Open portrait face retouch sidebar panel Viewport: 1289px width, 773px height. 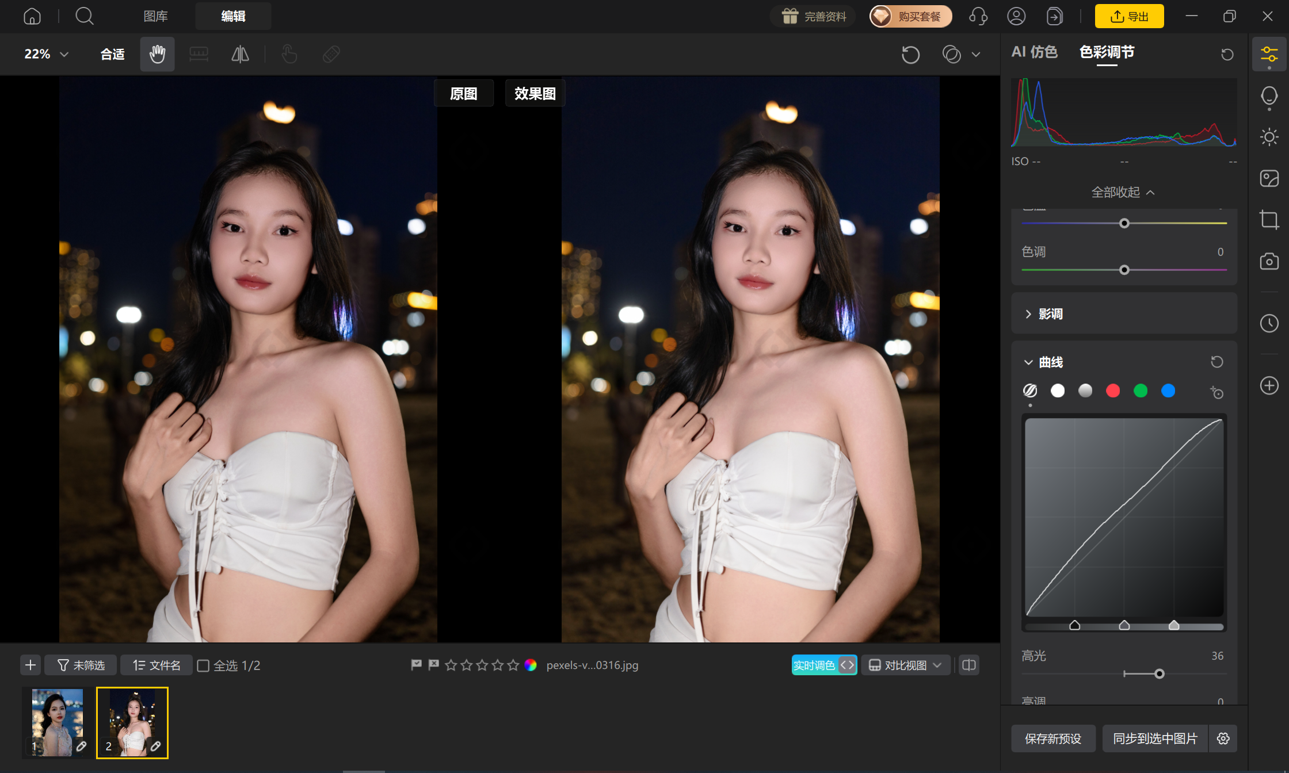coord(1269,96)
